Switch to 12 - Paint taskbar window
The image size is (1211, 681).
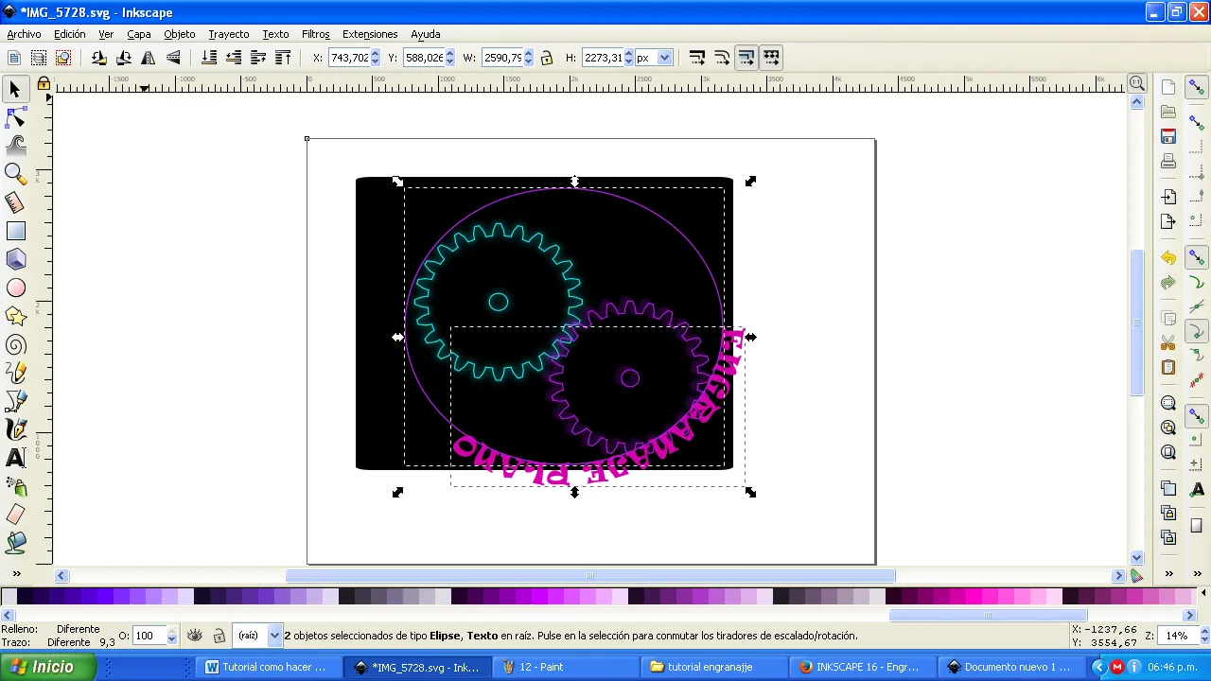564,667
